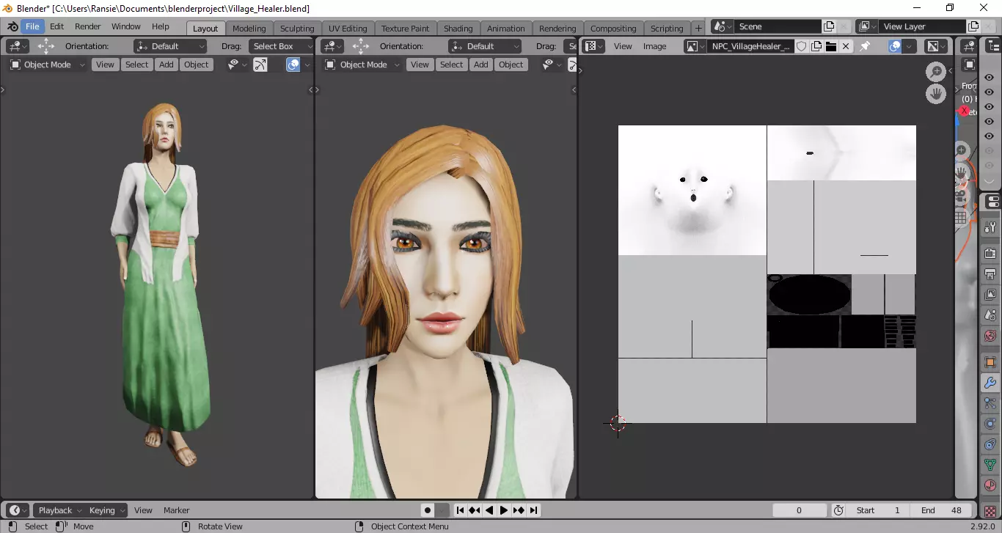Click the transform move gizmo icon in the left viewport header
Image resolution: width=1002 pixels, height=533 pixels.
pos(45,46)
